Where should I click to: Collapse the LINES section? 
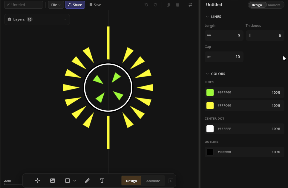(207, 17)
